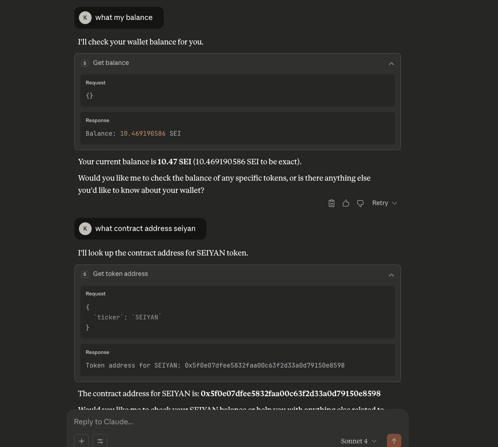Click the S icon beside Get balance
The image size is (498, 447).
(x=85, y=63)
